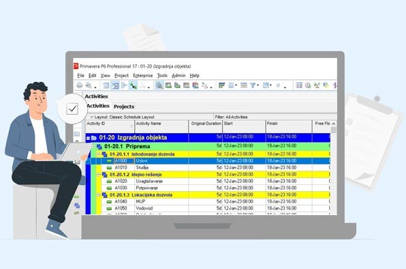Expand the Columns icon dropdown arrow
406x269 pixels.
point(236,85)
